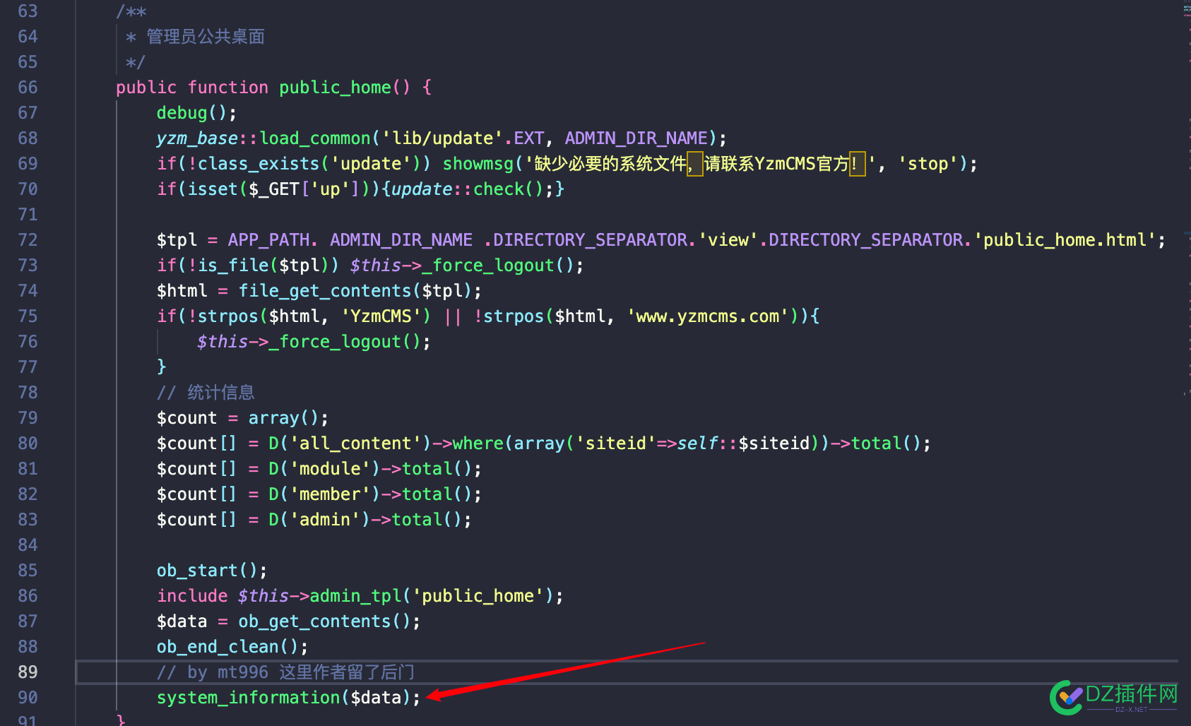Click the $tpl variable on line 72
This screenshot has width=1191, height=726.
[x=177, y=240]
